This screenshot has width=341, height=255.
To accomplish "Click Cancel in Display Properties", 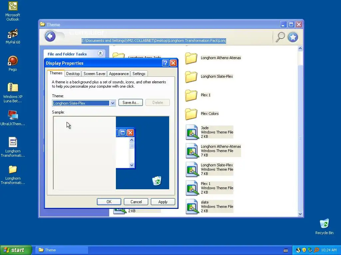I will tap(136, 202).
